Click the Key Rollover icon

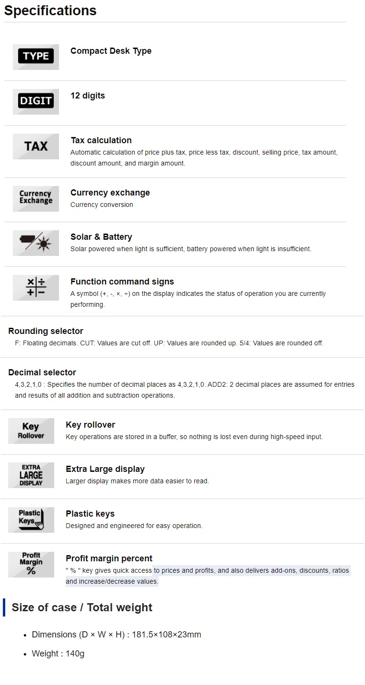(x=31, y=431)
